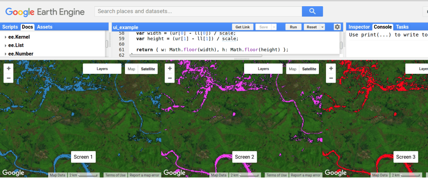Zoom in on Screen 3 map

(331, 69)
